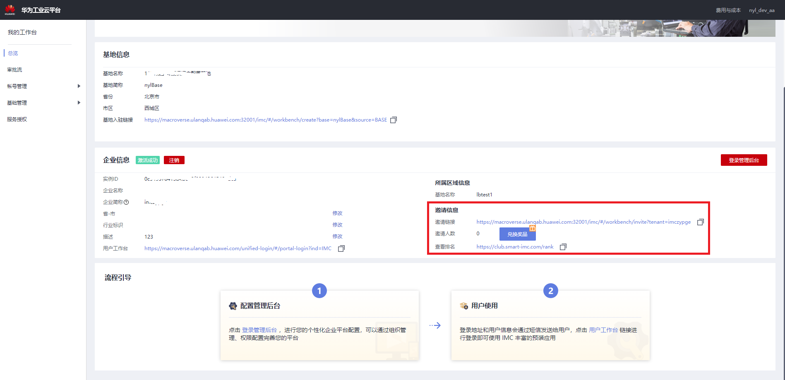The image size is (785, 380).
Task: Click the 实例ID label
Action: click(110, 179)
